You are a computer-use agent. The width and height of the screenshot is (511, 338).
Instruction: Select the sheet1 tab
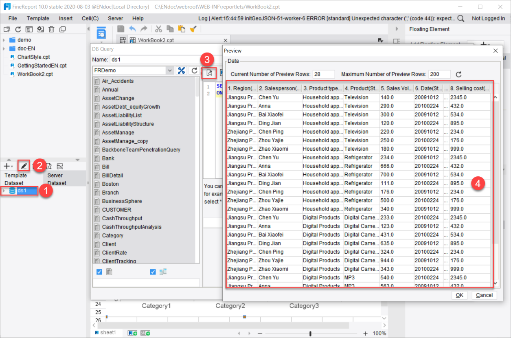[105, 333]
